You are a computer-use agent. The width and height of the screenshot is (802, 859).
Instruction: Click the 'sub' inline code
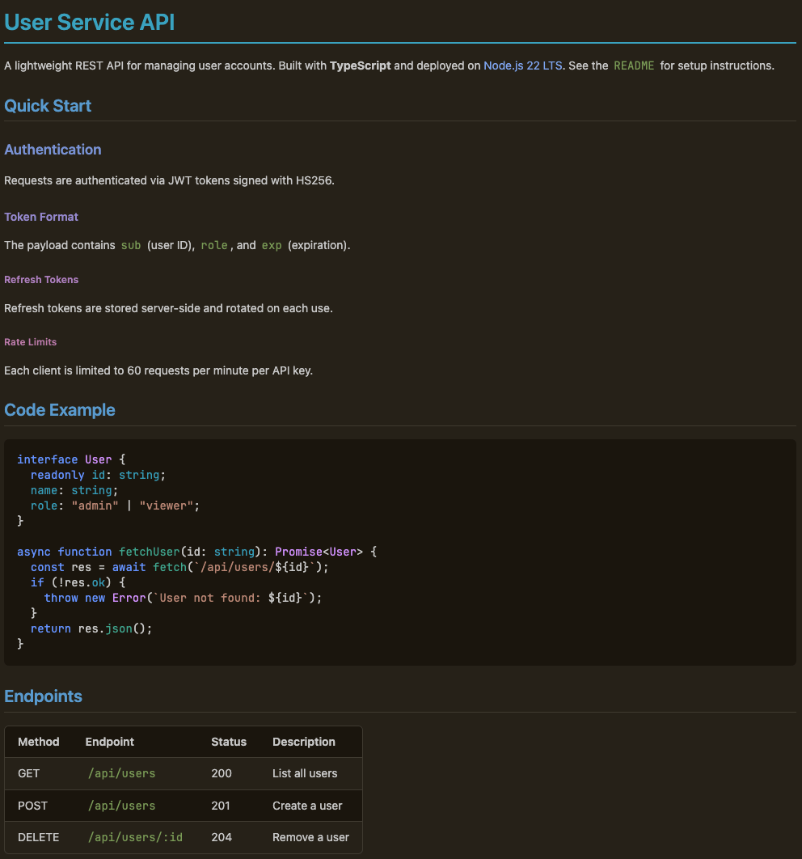click(x=131, y=245)
